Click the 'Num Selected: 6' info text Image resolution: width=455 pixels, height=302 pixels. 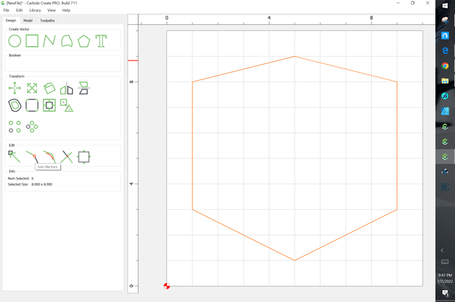tap(20, 178)
